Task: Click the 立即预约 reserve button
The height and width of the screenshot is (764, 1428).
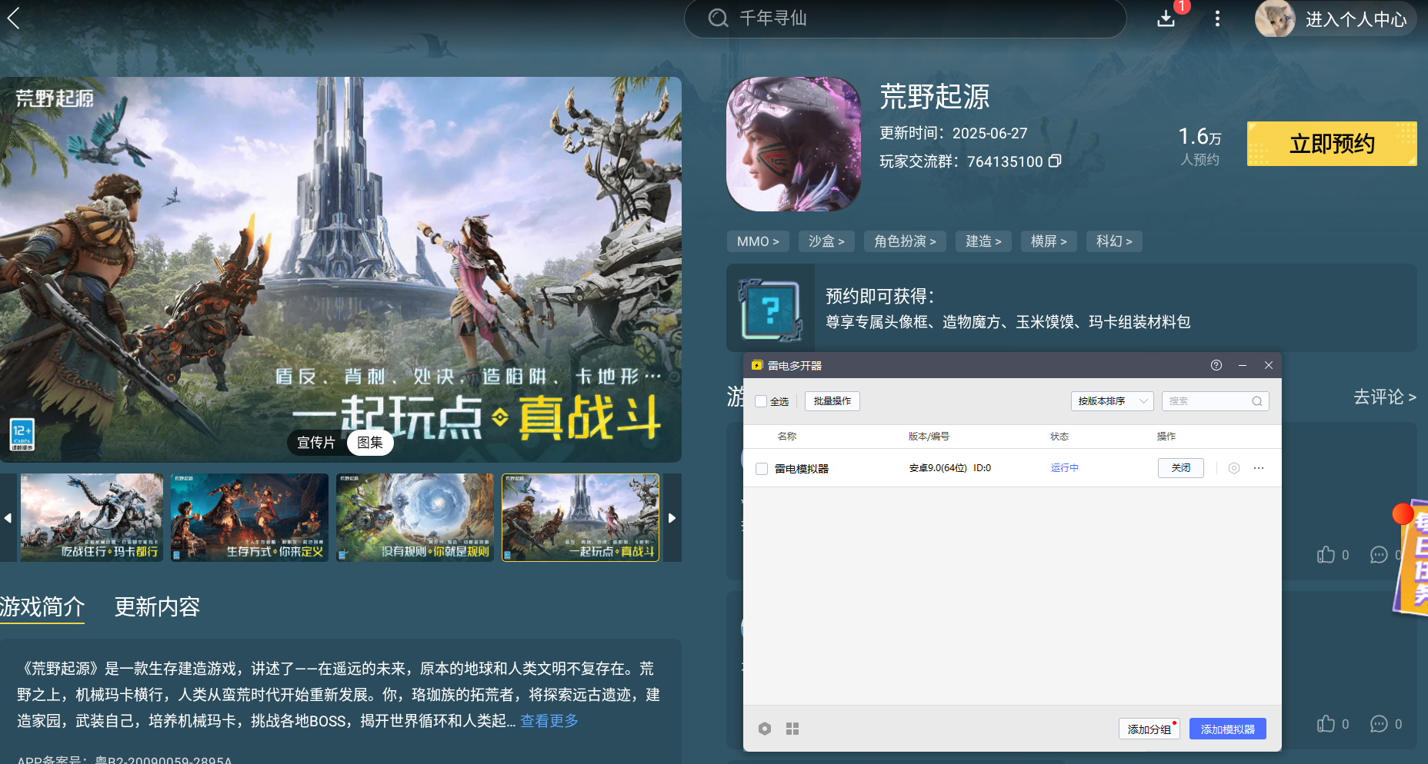Action: [1332, 144]
